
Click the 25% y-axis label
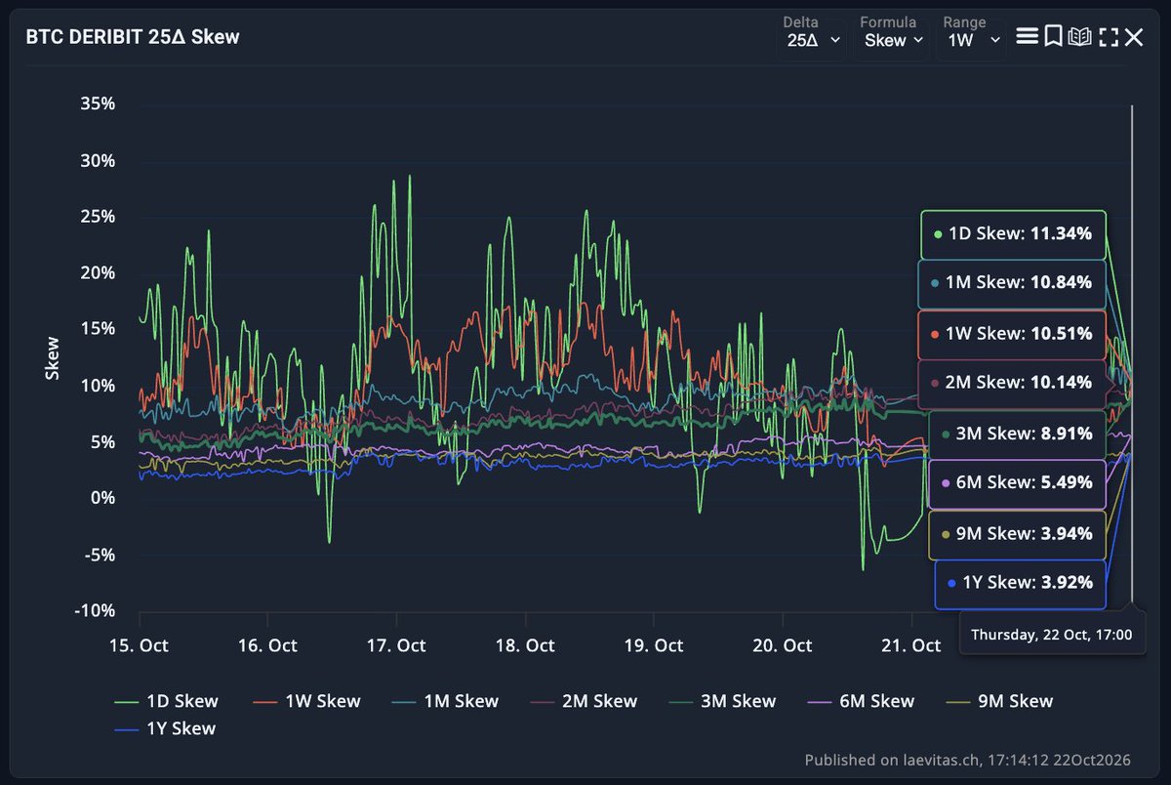point(98,216)
